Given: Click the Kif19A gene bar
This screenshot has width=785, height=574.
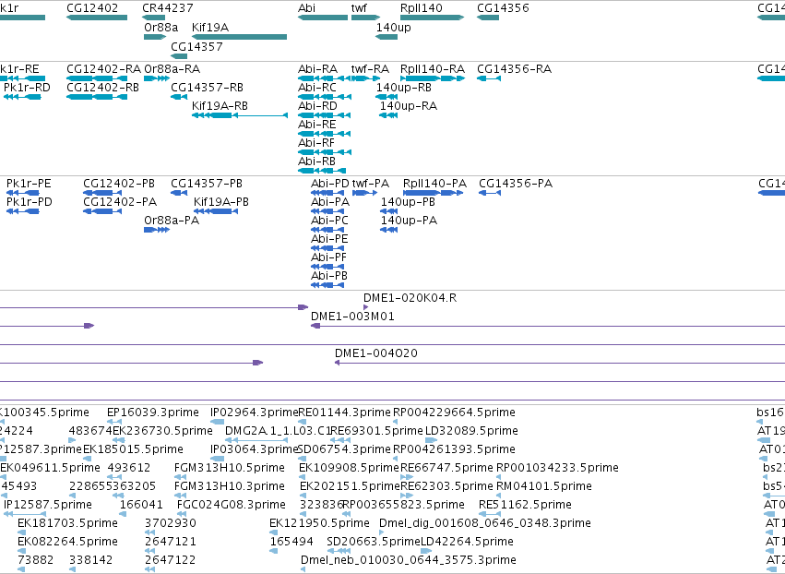Looking at the screenshot, I should (239, 37).
